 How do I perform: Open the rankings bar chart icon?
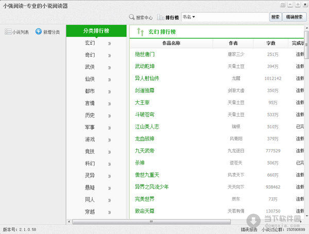click(161, 17)
